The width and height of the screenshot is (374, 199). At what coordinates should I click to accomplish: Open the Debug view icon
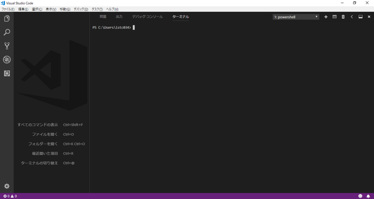[7, 59]
